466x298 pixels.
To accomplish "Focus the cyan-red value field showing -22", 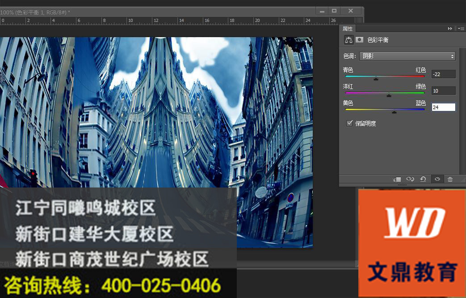I will [x=443, y=74].
